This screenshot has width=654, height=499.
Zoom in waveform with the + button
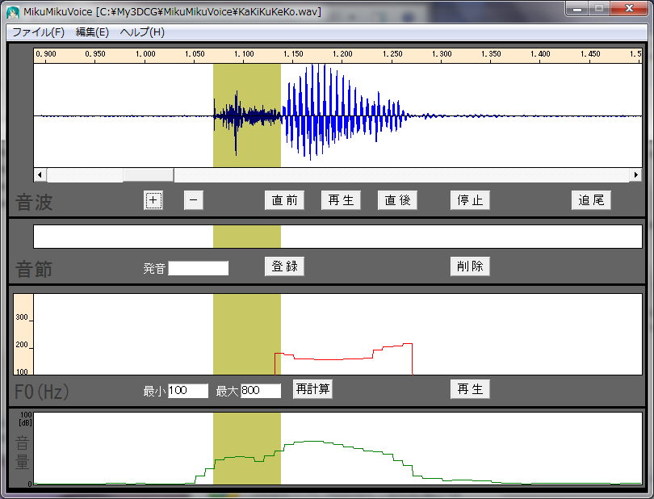[153, 200]
